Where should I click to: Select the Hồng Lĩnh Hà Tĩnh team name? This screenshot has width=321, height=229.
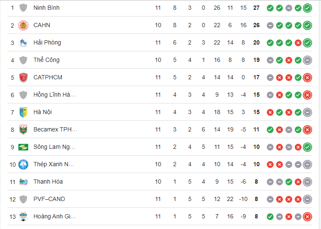click(x=54, y=95)
